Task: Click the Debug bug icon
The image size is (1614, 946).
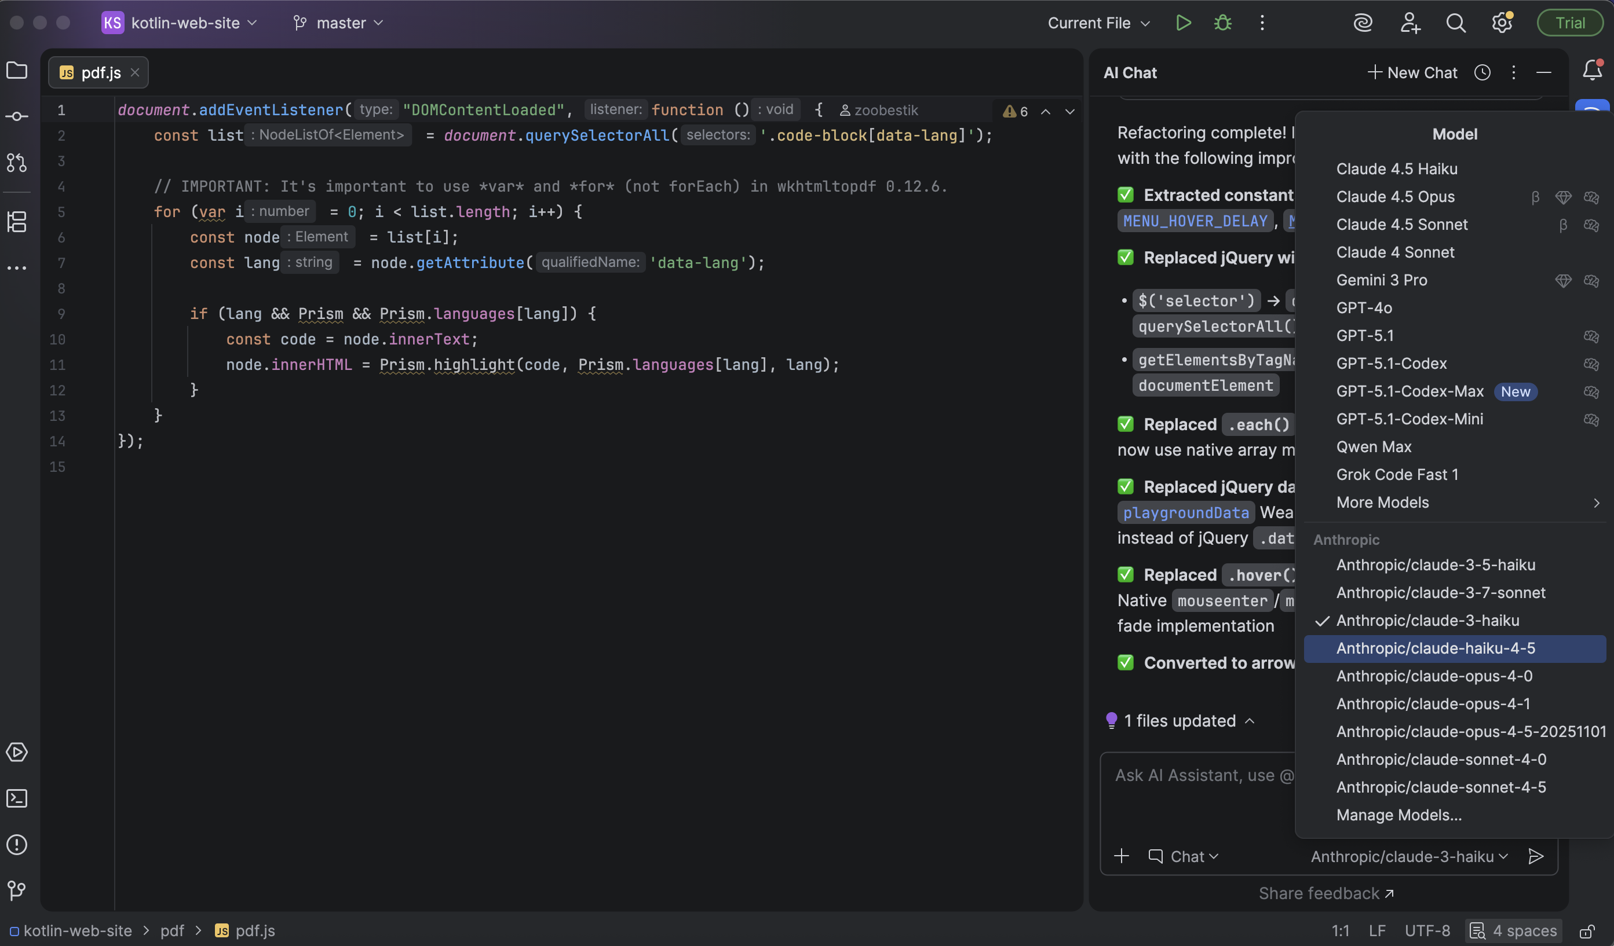Action: [x=1223, y=23]
